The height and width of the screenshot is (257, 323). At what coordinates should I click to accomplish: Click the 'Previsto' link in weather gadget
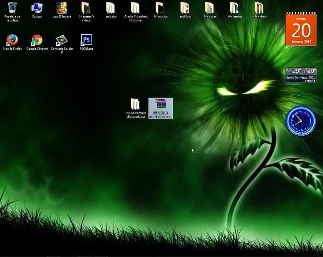[310, 81]
